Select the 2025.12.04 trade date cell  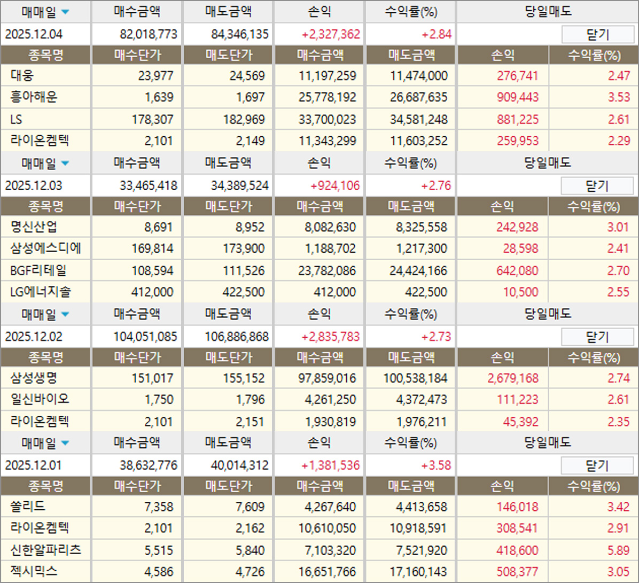pyautogui.click(x=34, y=35)
